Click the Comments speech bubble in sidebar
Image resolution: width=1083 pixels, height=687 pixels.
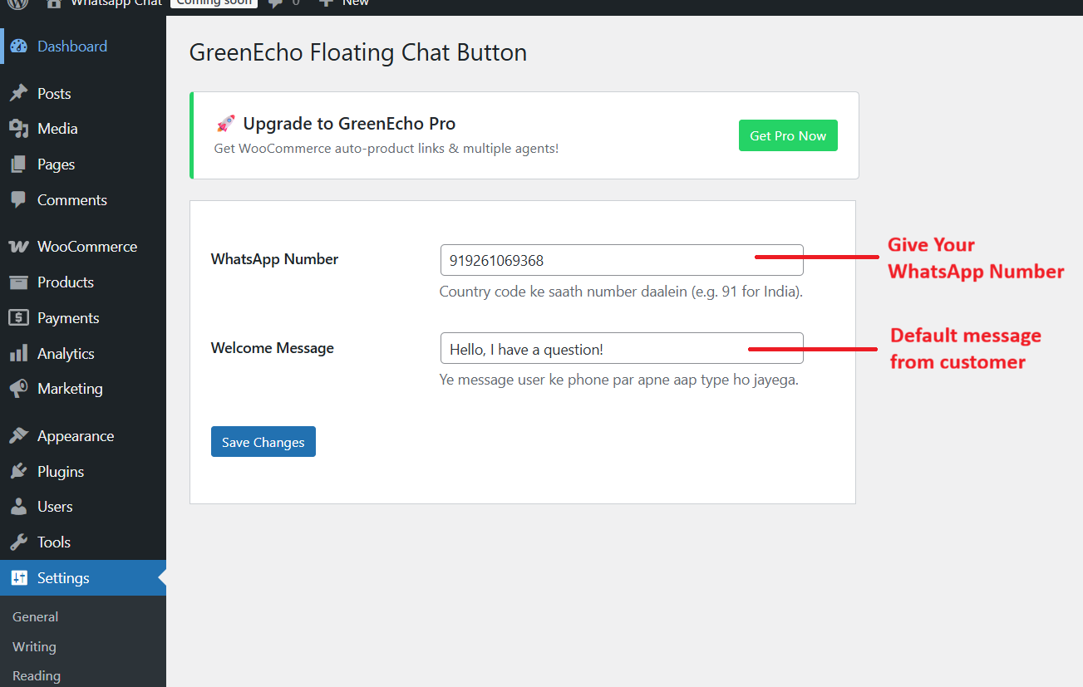19,200
